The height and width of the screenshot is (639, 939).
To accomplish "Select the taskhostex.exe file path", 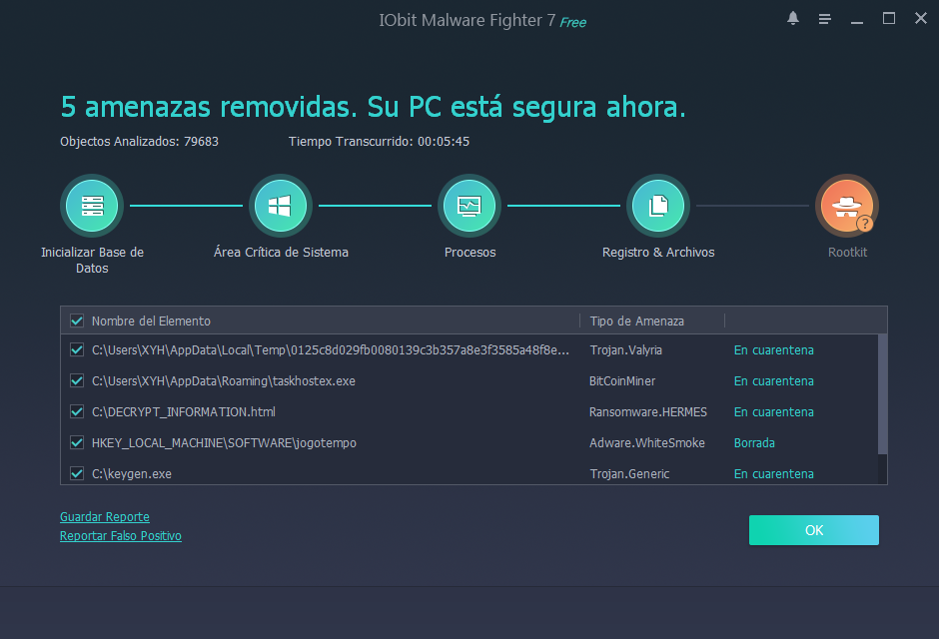I will (x=224, y=381).
